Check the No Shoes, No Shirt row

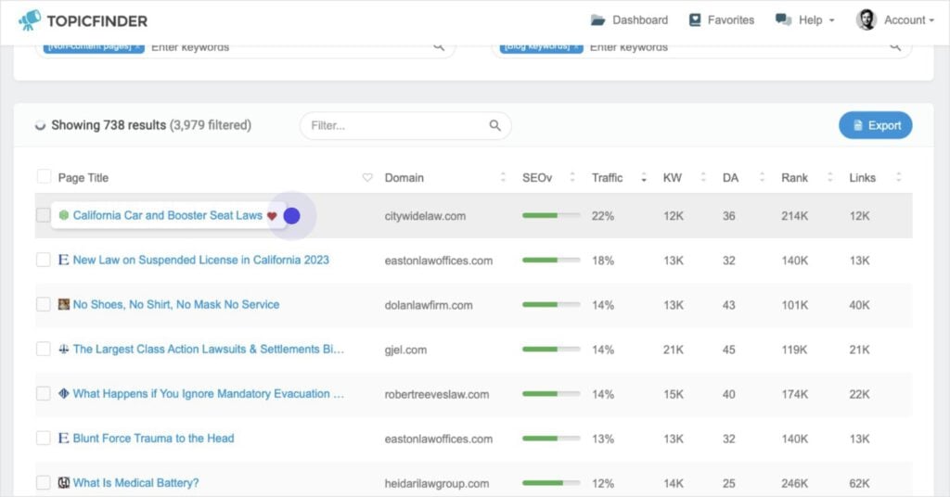click(x=43, y=304)
